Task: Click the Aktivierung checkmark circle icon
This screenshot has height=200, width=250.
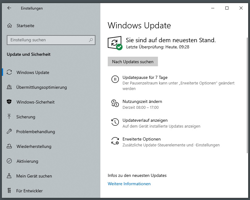Action: [x=9, y=161]
